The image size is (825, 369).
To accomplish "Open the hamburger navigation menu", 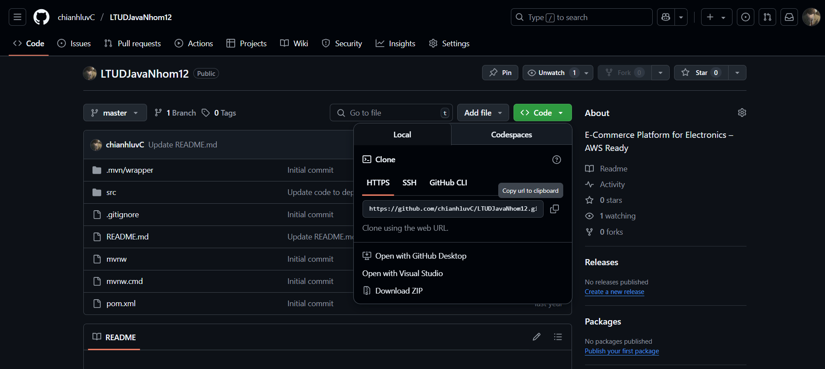I will pyautogui.click(x=17, y=17).
